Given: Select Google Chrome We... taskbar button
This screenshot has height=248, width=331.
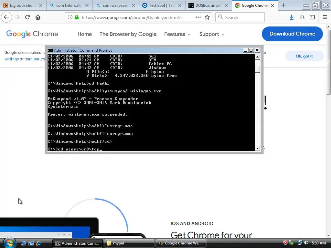Looking at the screenshot, I should point(180,243).
